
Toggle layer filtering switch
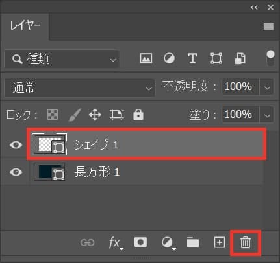click(270, 59)
